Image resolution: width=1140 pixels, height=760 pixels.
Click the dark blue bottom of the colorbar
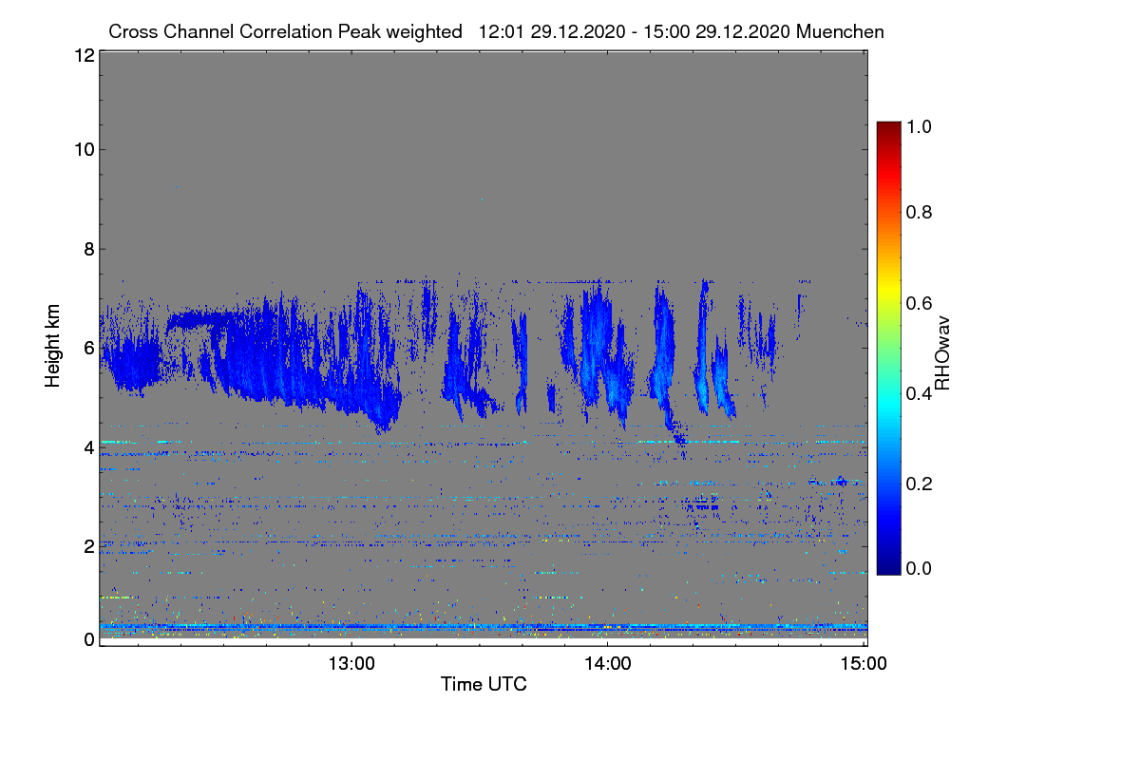[887, 567]
